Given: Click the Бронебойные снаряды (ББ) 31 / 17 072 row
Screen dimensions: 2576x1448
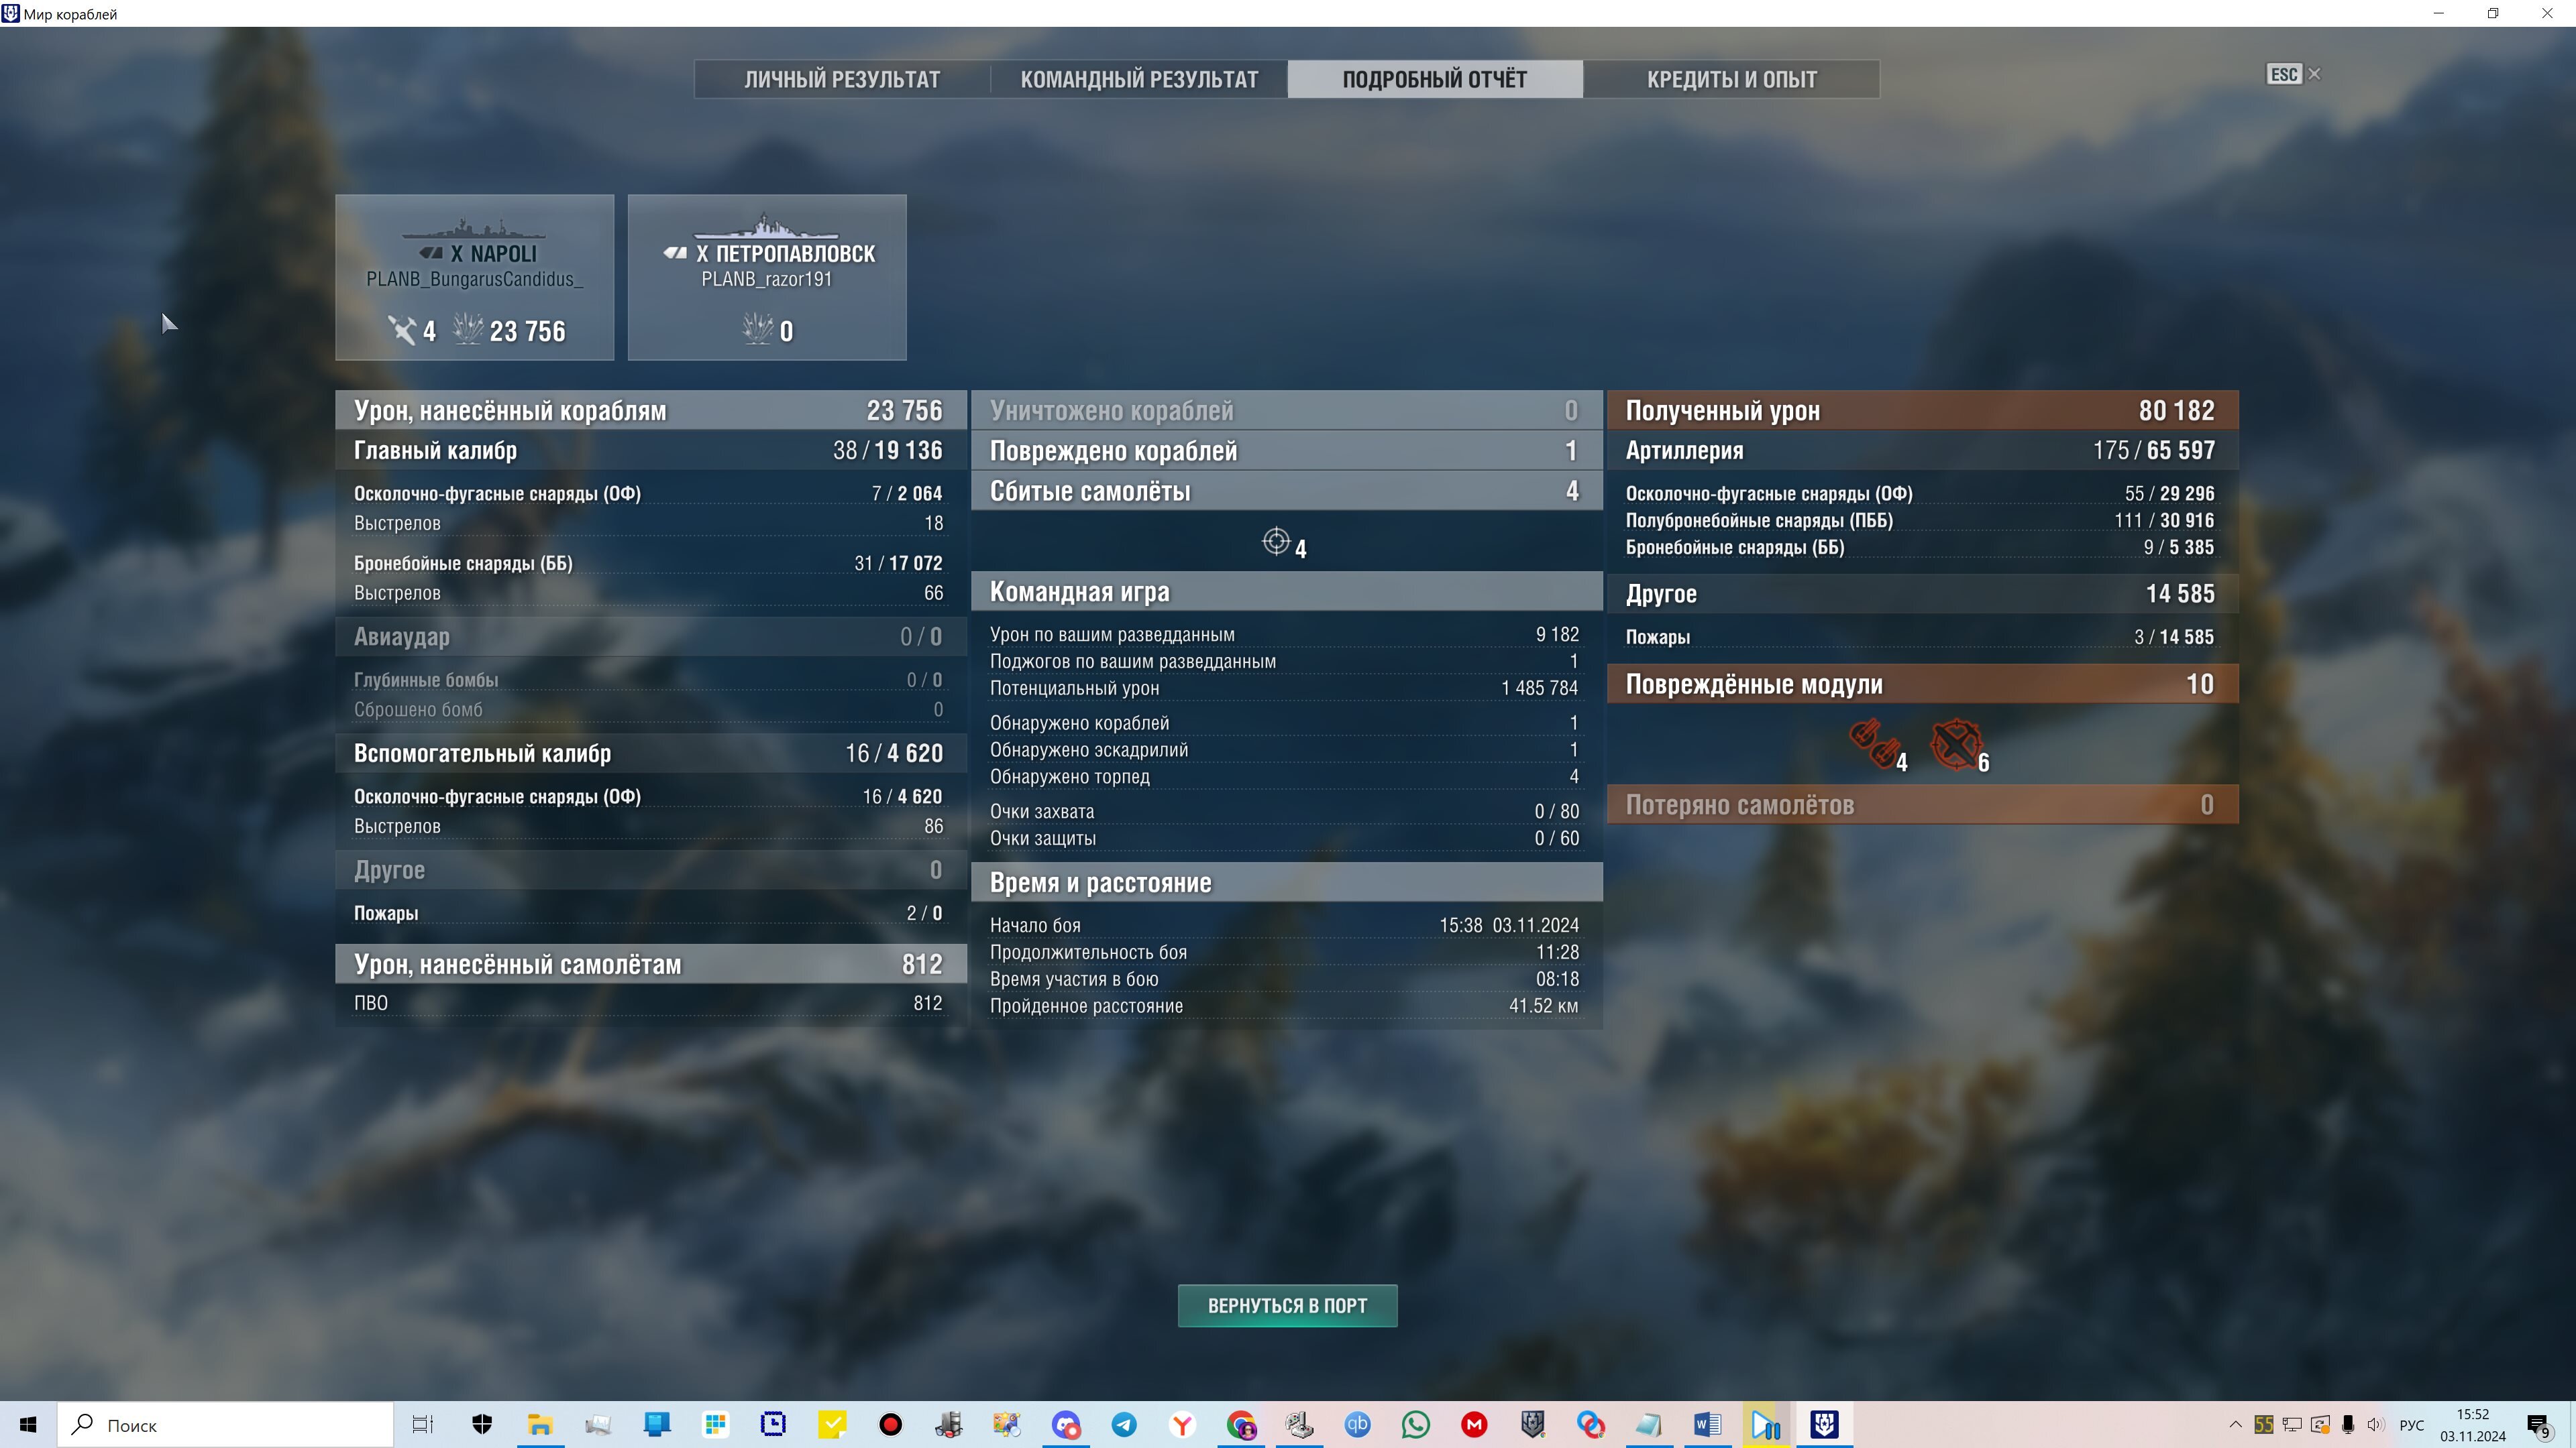Looking at the screenshot, I should pyautogui.click(x=648, y=564).
